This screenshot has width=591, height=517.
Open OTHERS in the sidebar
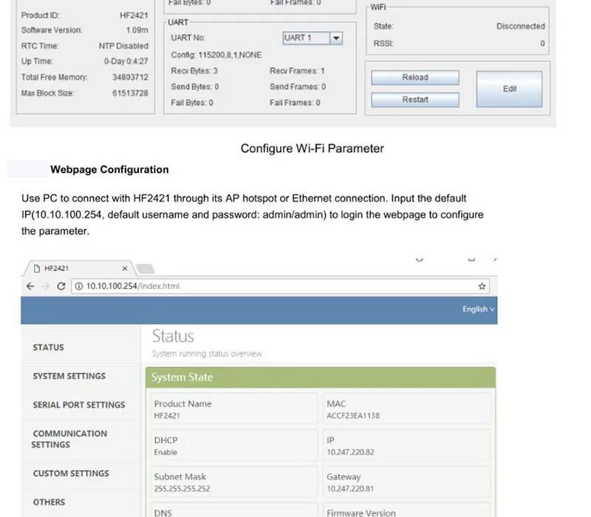point(49,502)
